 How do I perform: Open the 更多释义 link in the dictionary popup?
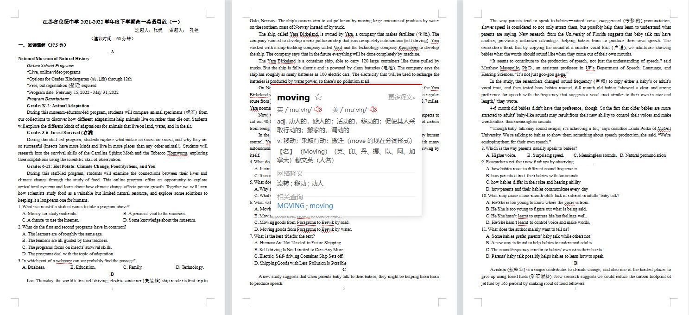pos(402,97)
